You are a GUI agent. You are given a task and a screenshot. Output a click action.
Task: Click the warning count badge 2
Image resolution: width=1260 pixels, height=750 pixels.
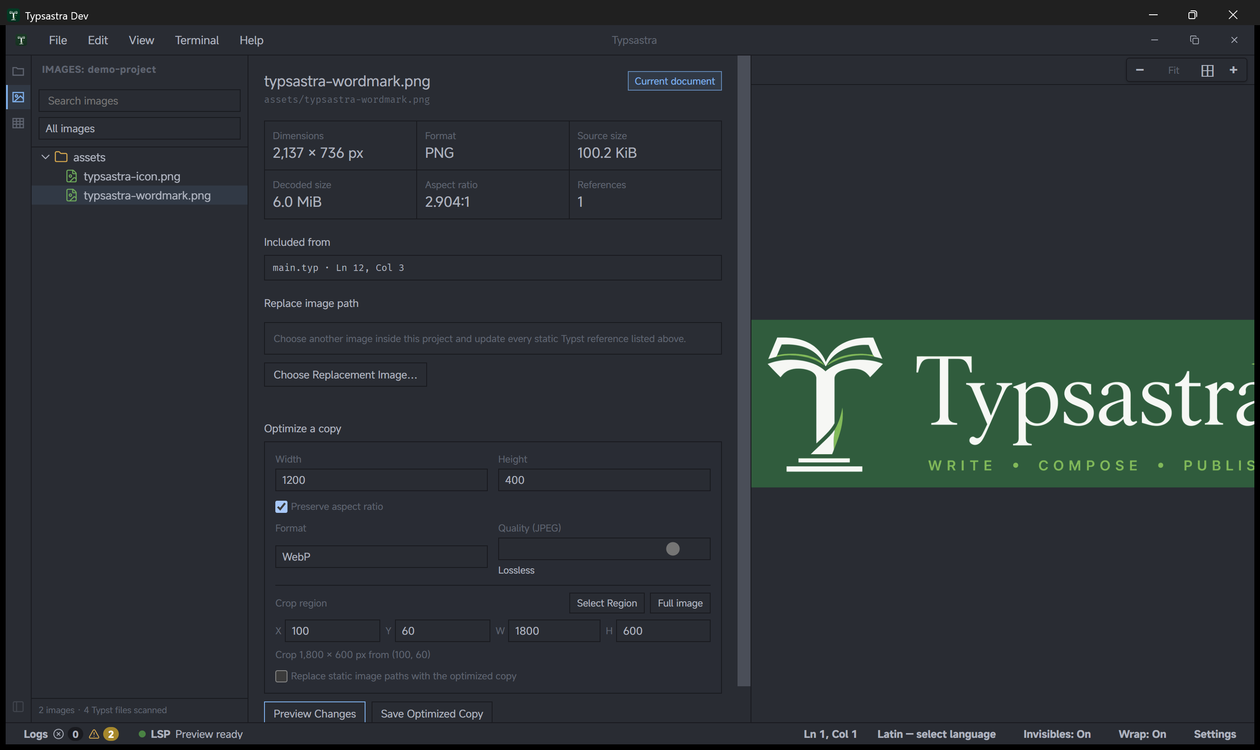click(x=111, y=734)
